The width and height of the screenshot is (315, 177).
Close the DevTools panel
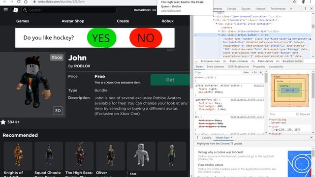(312, 9)
